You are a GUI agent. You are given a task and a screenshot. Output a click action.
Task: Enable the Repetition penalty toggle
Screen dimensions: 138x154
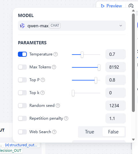coord(22,118)
